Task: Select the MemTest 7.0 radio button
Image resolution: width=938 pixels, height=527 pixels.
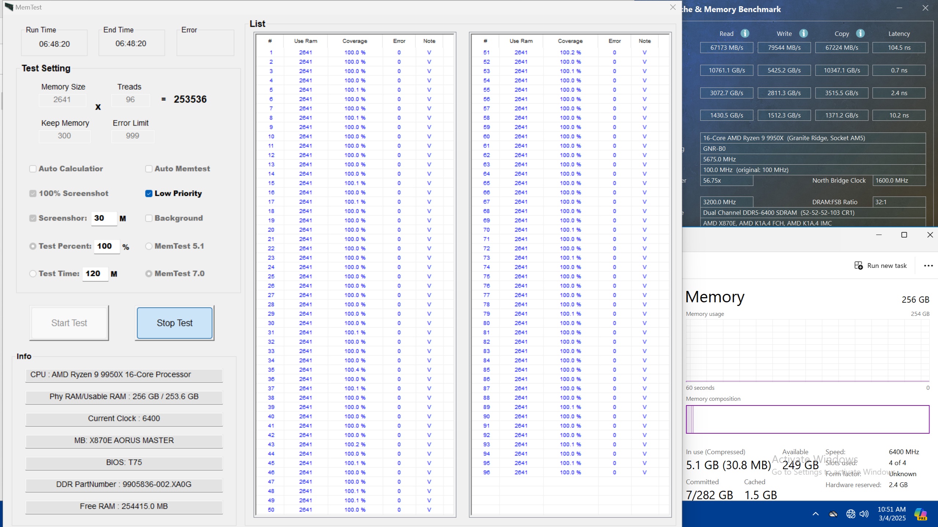Action: click(149, 273)
